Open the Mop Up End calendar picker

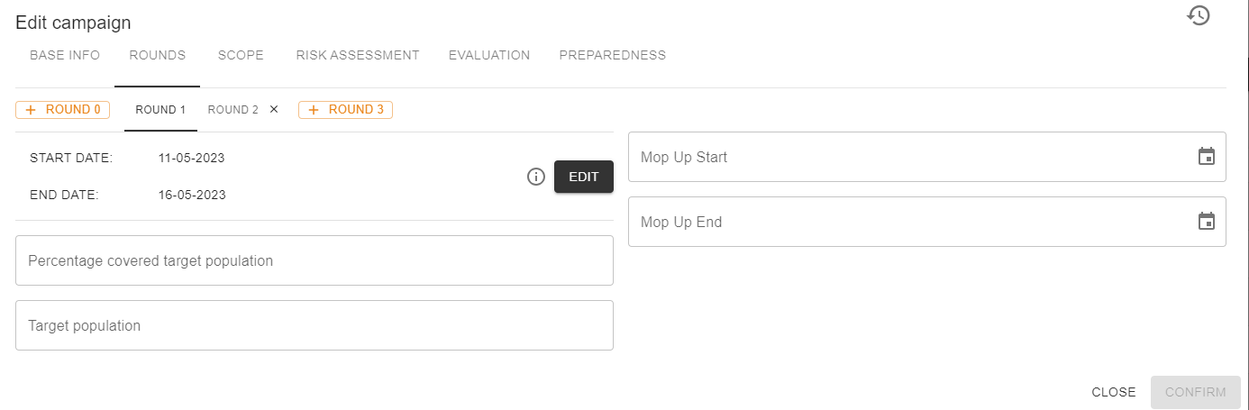[1207, 222]
